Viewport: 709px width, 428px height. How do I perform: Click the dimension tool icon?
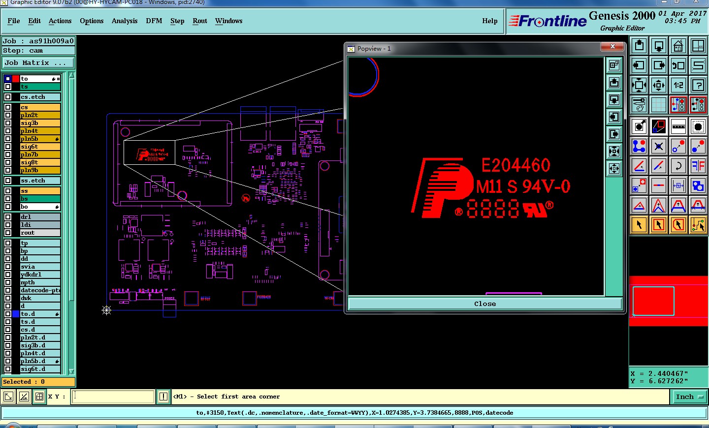coord(678,185)
